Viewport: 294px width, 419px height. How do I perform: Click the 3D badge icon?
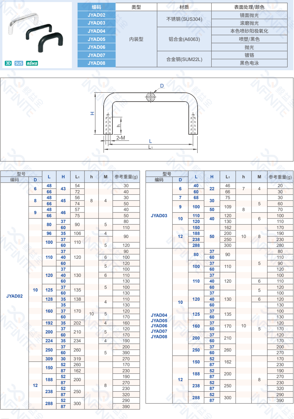click(x=8, y=63)
